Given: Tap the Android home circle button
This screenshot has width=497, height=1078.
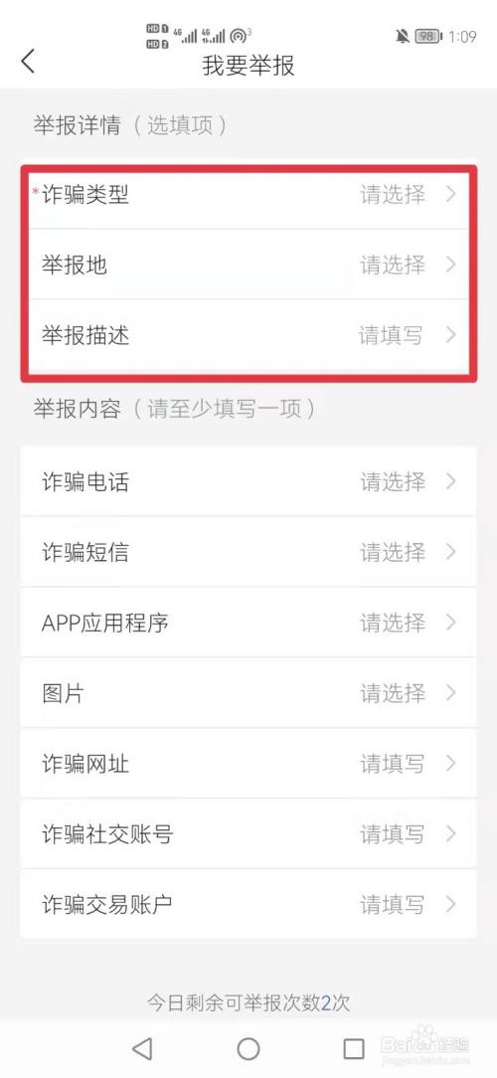Looking at the screenshot, I should (248, 1048).
